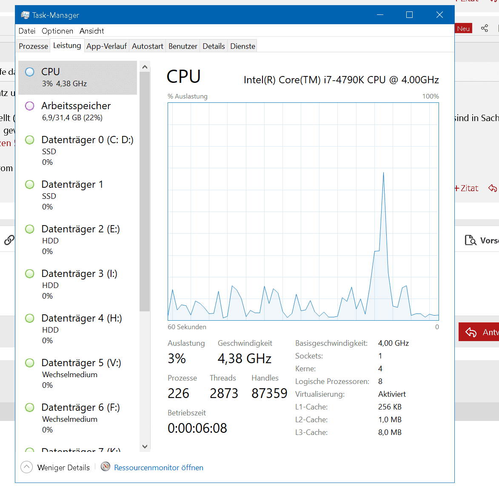The width and height of the screenshot is (499, 494).
Task: Select Datenträger 3 (I:) HDD entry
Action: pos(78,285)
